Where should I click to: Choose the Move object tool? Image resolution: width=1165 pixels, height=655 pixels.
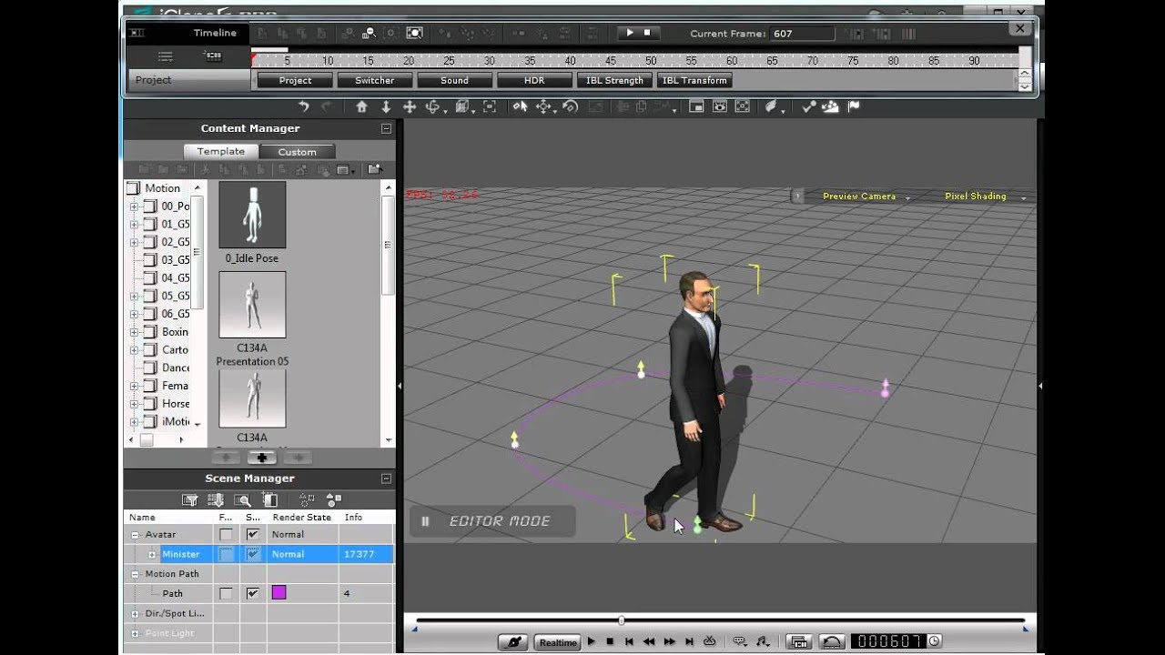[544, 106]
